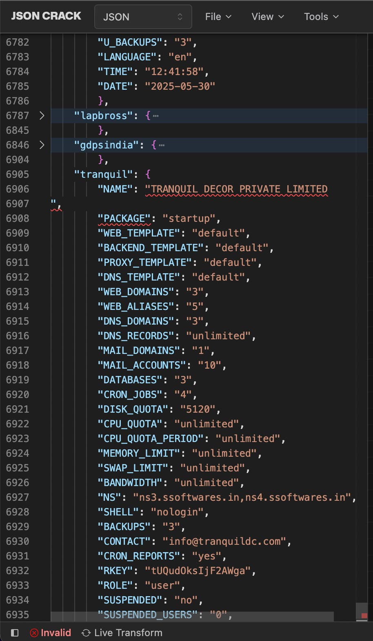Image resolution: width=373 pixels, height=641 pixels.
Task: Open the JSON format selector dropdown
Action: coord(143,17)
